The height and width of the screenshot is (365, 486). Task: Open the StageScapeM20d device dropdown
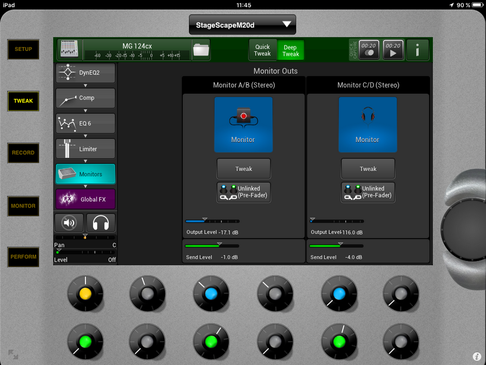point(242,25)
